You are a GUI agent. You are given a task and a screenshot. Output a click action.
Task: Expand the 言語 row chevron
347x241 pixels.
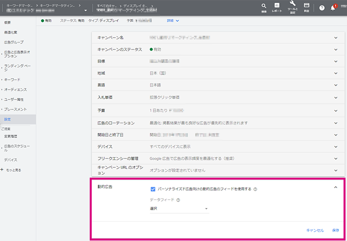point(336,85)
